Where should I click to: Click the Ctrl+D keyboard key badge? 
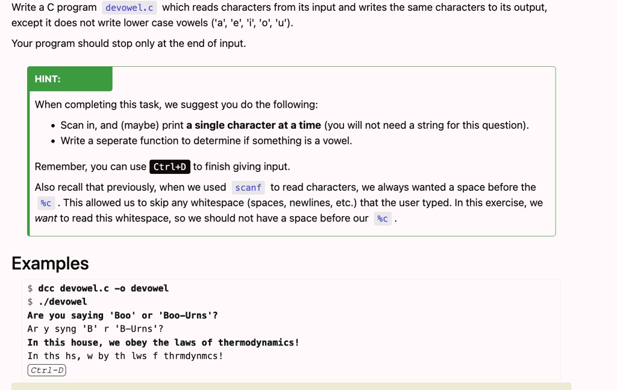[x=169, y=167]
